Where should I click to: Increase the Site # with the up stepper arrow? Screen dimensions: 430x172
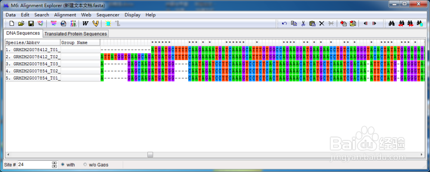(x=54, y=163)
